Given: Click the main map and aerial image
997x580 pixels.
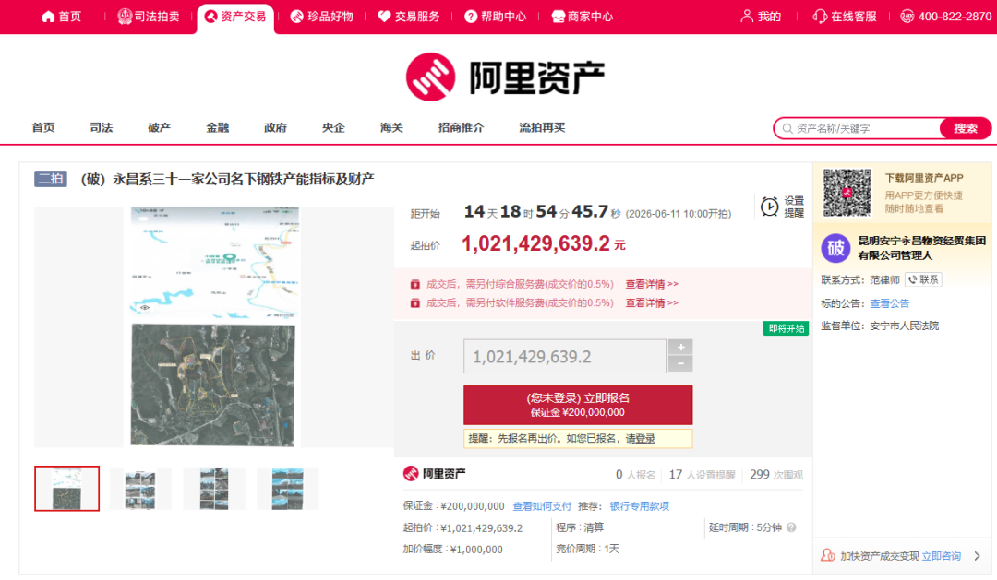Looking at the screenshot, I should pos(214,326).
